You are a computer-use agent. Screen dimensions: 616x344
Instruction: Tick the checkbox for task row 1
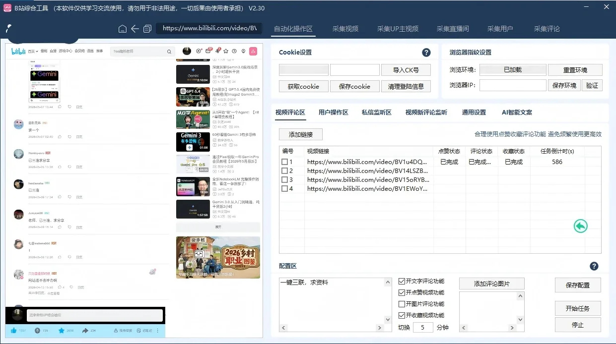click(x=284, y=162)
